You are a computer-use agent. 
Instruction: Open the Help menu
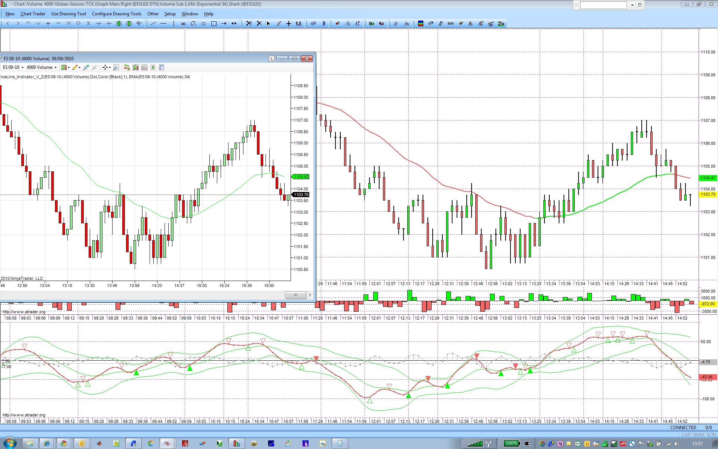click(209, 14)
